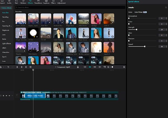Screen dimensions: 168x118
Task: Open the Audio tab
Action: [9, 2]
